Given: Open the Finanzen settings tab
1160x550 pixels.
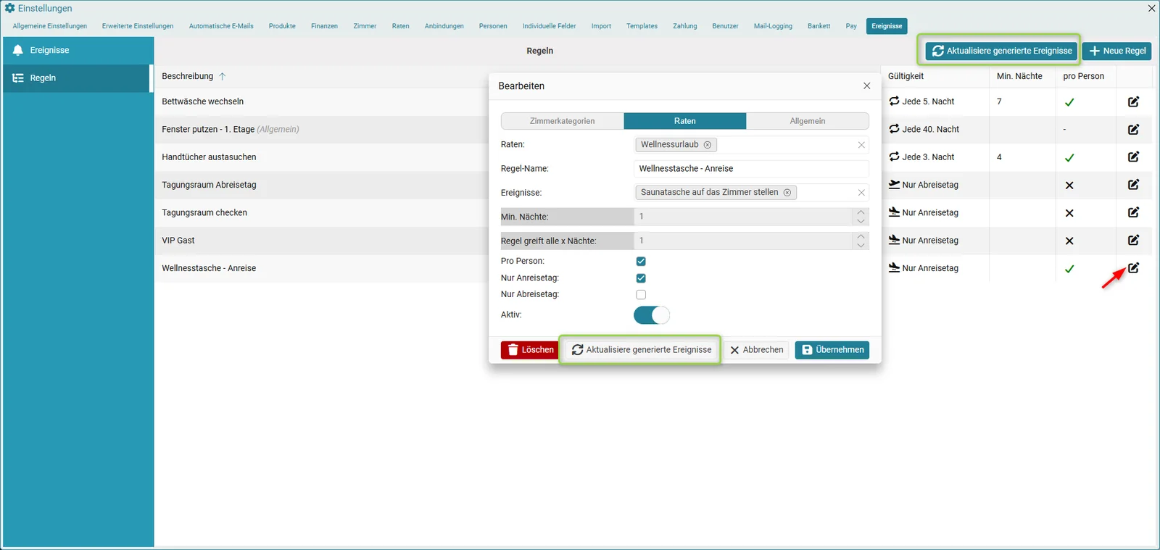Looking at the screenshot, I should click(x=324, y=26).
